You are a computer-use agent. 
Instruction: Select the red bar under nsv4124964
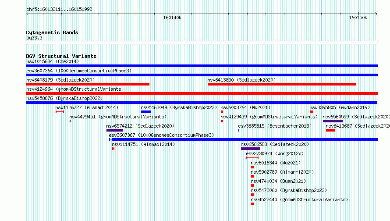coord(202,93)
